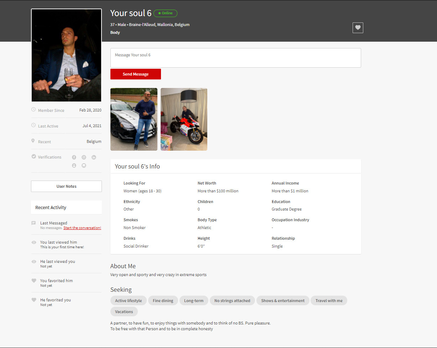The image size is (437, 348).
Task: Click the profile person verification badge
Action: pos(74,166)
